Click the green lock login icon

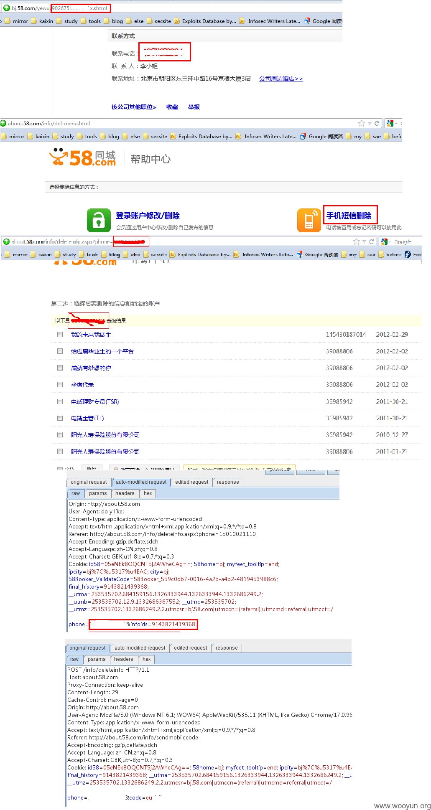point(99,220)
